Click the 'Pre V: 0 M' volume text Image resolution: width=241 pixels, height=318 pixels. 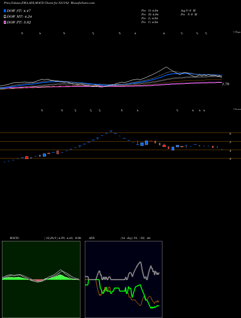(x=189, y=14)
